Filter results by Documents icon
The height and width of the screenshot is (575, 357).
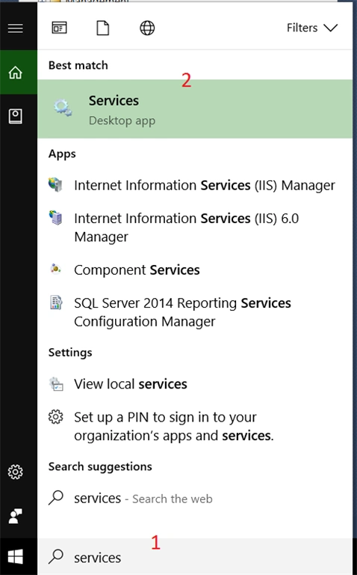(x=103, y=28)
